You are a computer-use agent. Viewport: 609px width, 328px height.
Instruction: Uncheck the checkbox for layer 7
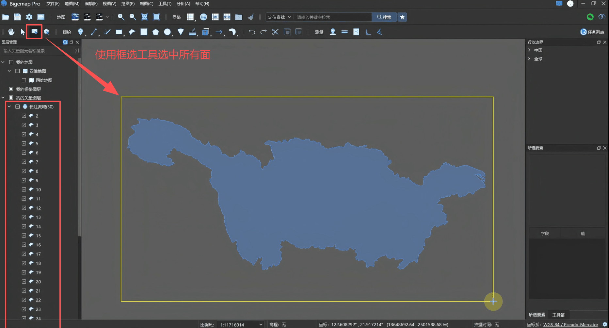[x=24, y=162]
